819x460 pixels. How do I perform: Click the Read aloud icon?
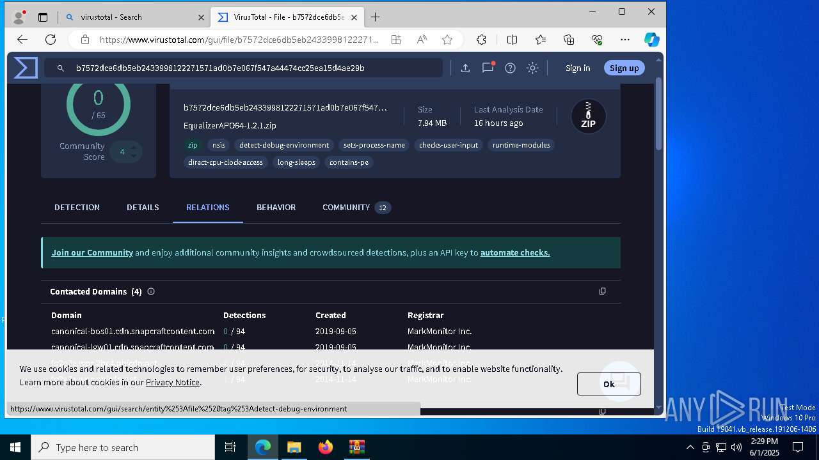point(422,40)
